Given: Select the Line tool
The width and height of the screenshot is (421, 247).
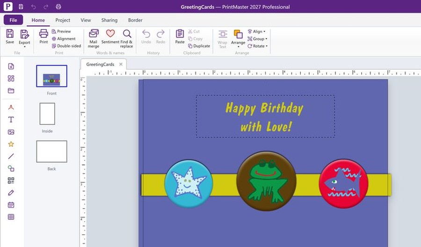Looking at the screenshot, I should click(x=11, y=156).
